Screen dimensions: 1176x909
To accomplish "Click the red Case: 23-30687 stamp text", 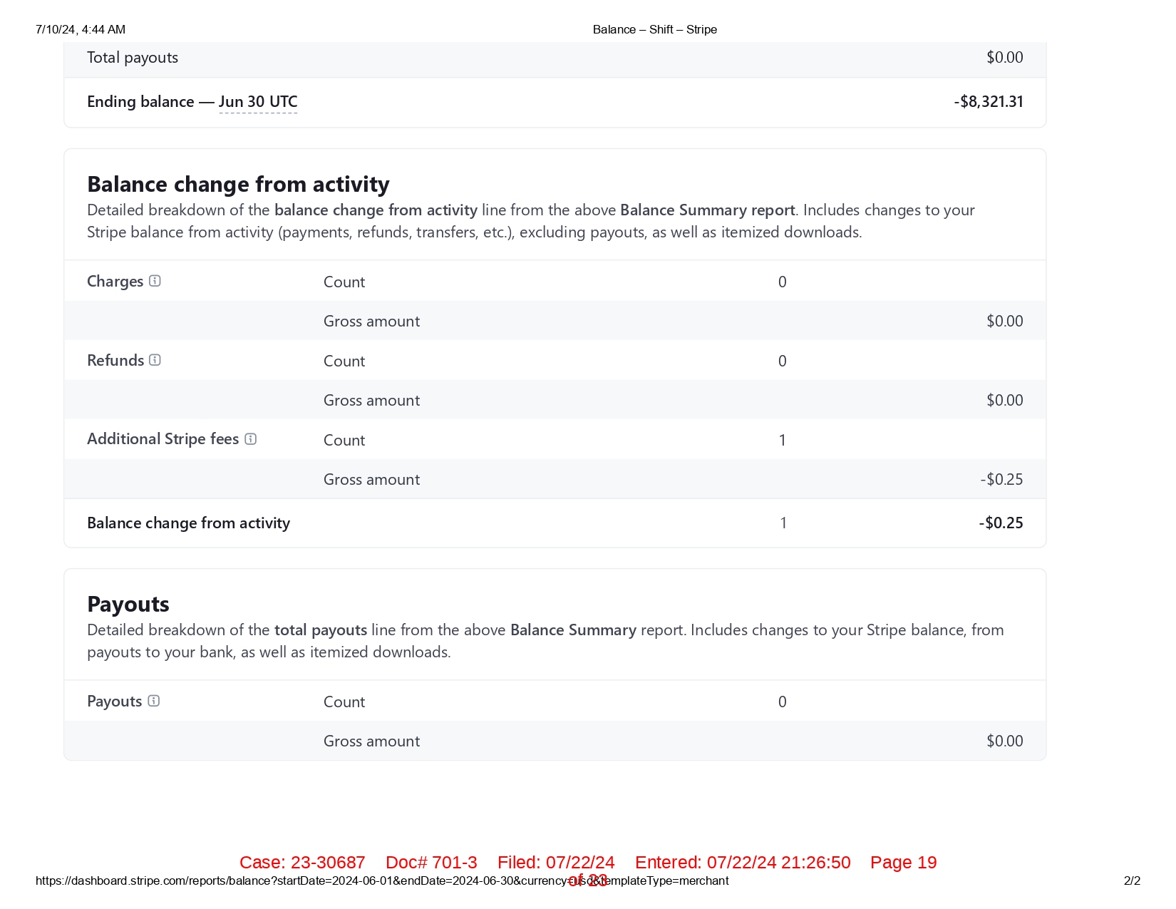I will point(302,863).
